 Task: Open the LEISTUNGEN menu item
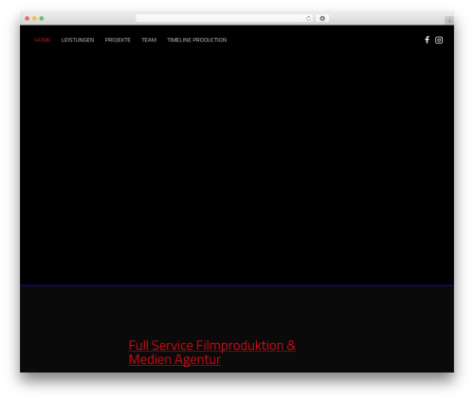(78, 40)
